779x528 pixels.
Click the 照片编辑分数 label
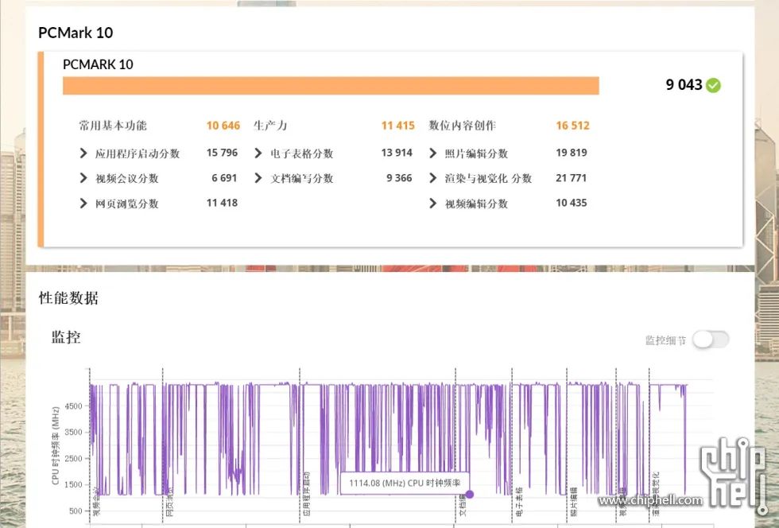pyautogui.click(x=476, y=153)
